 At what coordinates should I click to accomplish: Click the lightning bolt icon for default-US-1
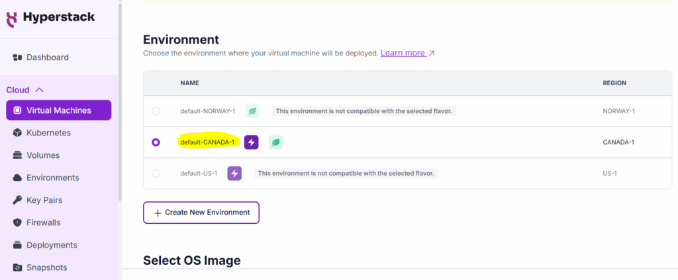click(x=234, y=173)
